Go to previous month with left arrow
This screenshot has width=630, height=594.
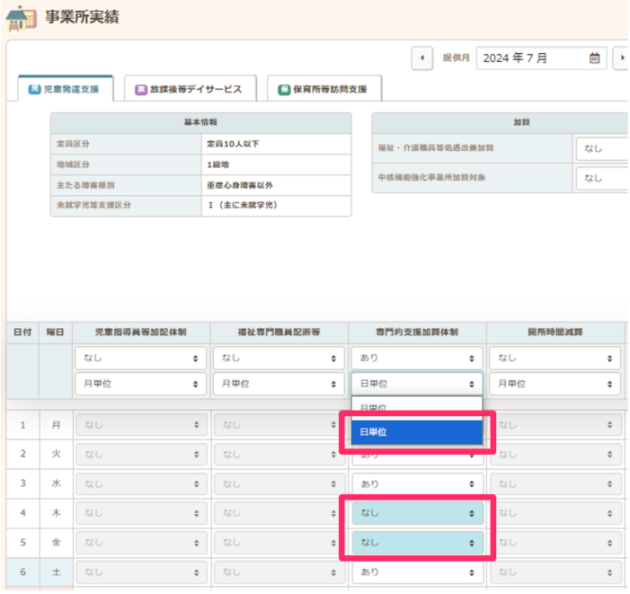(422, 58)
